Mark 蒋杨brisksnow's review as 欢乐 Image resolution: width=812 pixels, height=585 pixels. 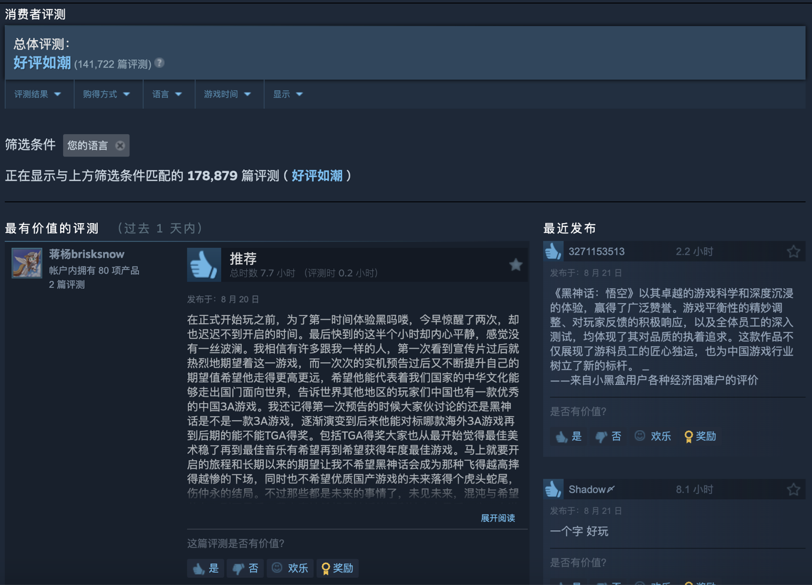point(290,568)
